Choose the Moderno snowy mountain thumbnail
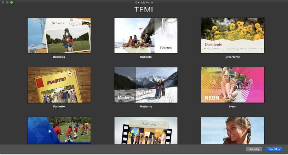Image resolution: width=288 pixels, height=155 pixels. coord(146,85)
